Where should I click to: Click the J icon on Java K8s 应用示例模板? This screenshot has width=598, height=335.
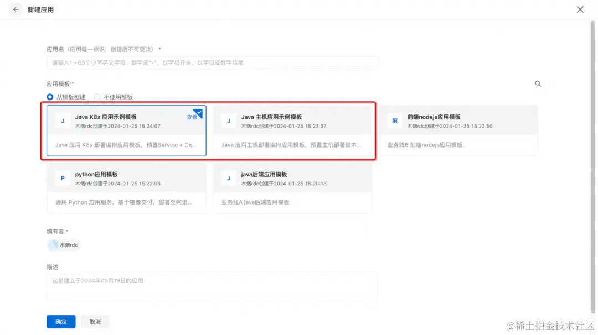[61, 120]
